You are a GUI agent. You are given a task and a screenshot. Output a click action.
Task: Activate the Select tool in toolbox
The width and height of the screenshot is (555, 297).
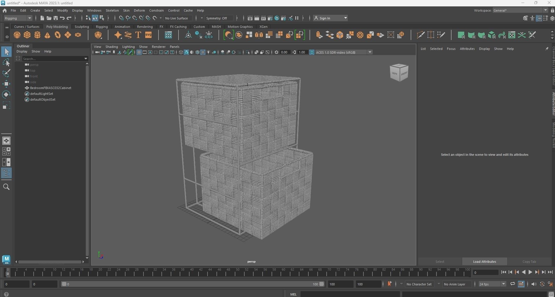pos(6,52)
